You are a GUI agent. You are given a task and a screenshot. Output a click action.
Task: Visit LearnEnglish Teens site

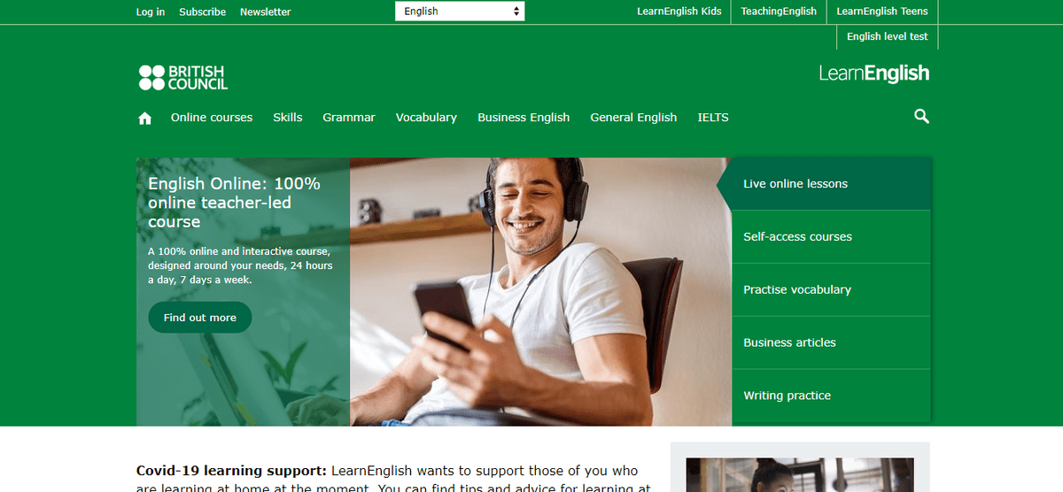point(882,12)
